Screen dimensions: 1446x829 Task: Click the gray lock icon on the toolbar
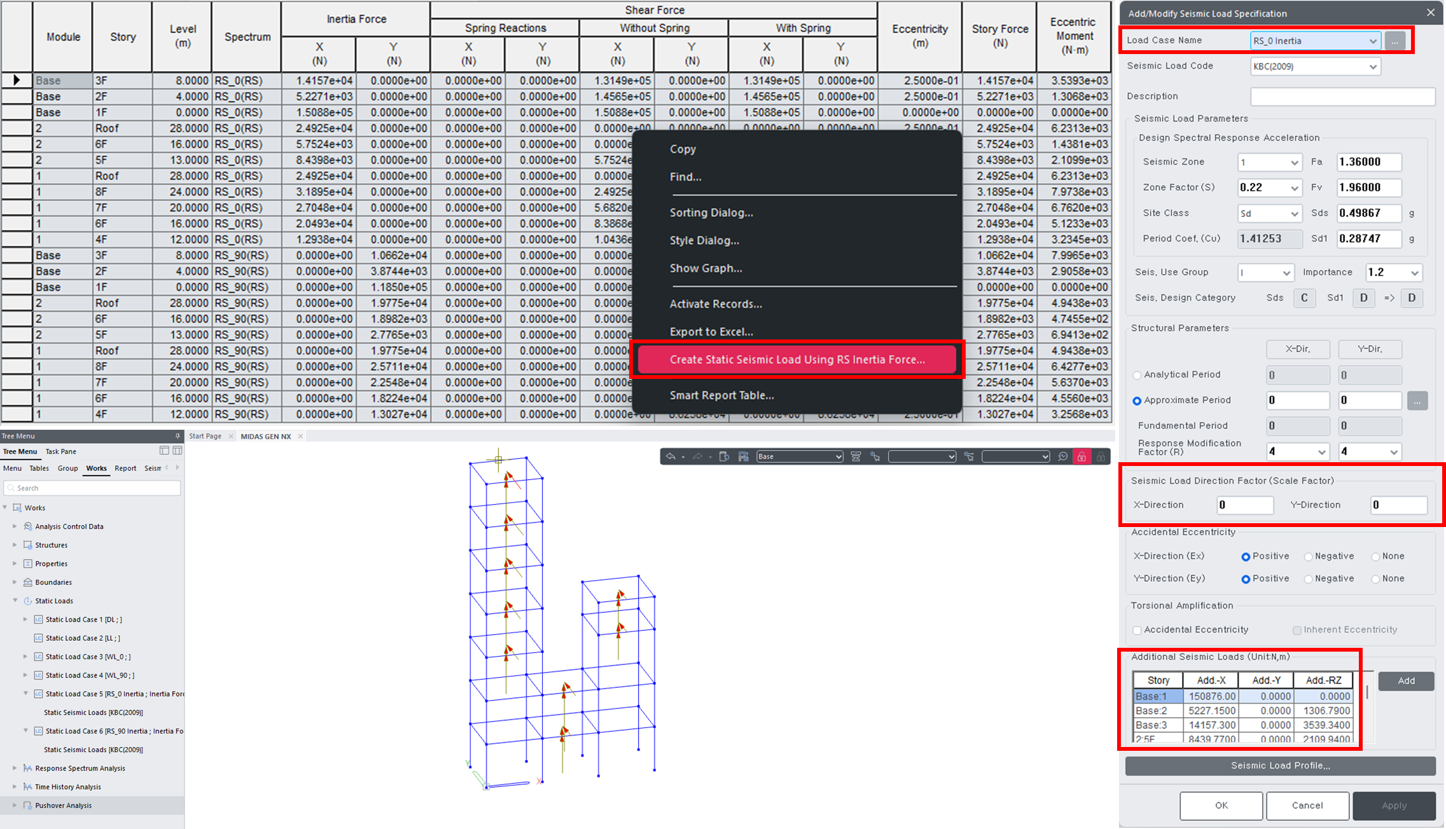[x=1100, y=456]
